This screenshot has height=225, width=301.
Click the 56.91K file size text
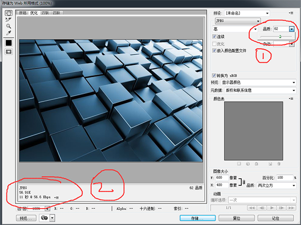[25, 192]
